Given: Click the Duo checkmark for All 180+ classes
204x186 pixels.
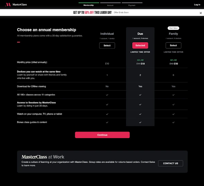Looking at the screenshot, I should pyautogui.click(x=140, y=95).
